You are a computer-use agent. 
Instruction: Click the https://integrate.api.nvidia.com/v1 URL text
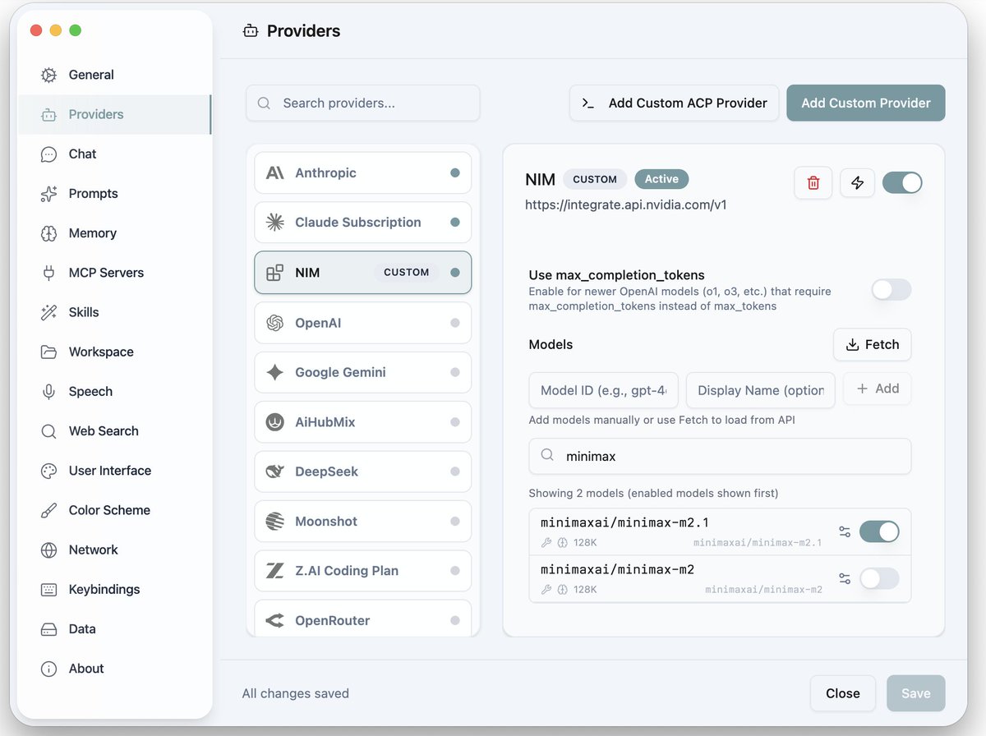626,205
